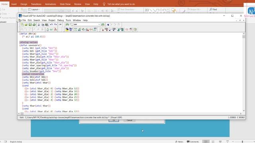
Task: Click Comments button in PowerPoint status bar
Action: pyautogui.click(x=193, y=141)
